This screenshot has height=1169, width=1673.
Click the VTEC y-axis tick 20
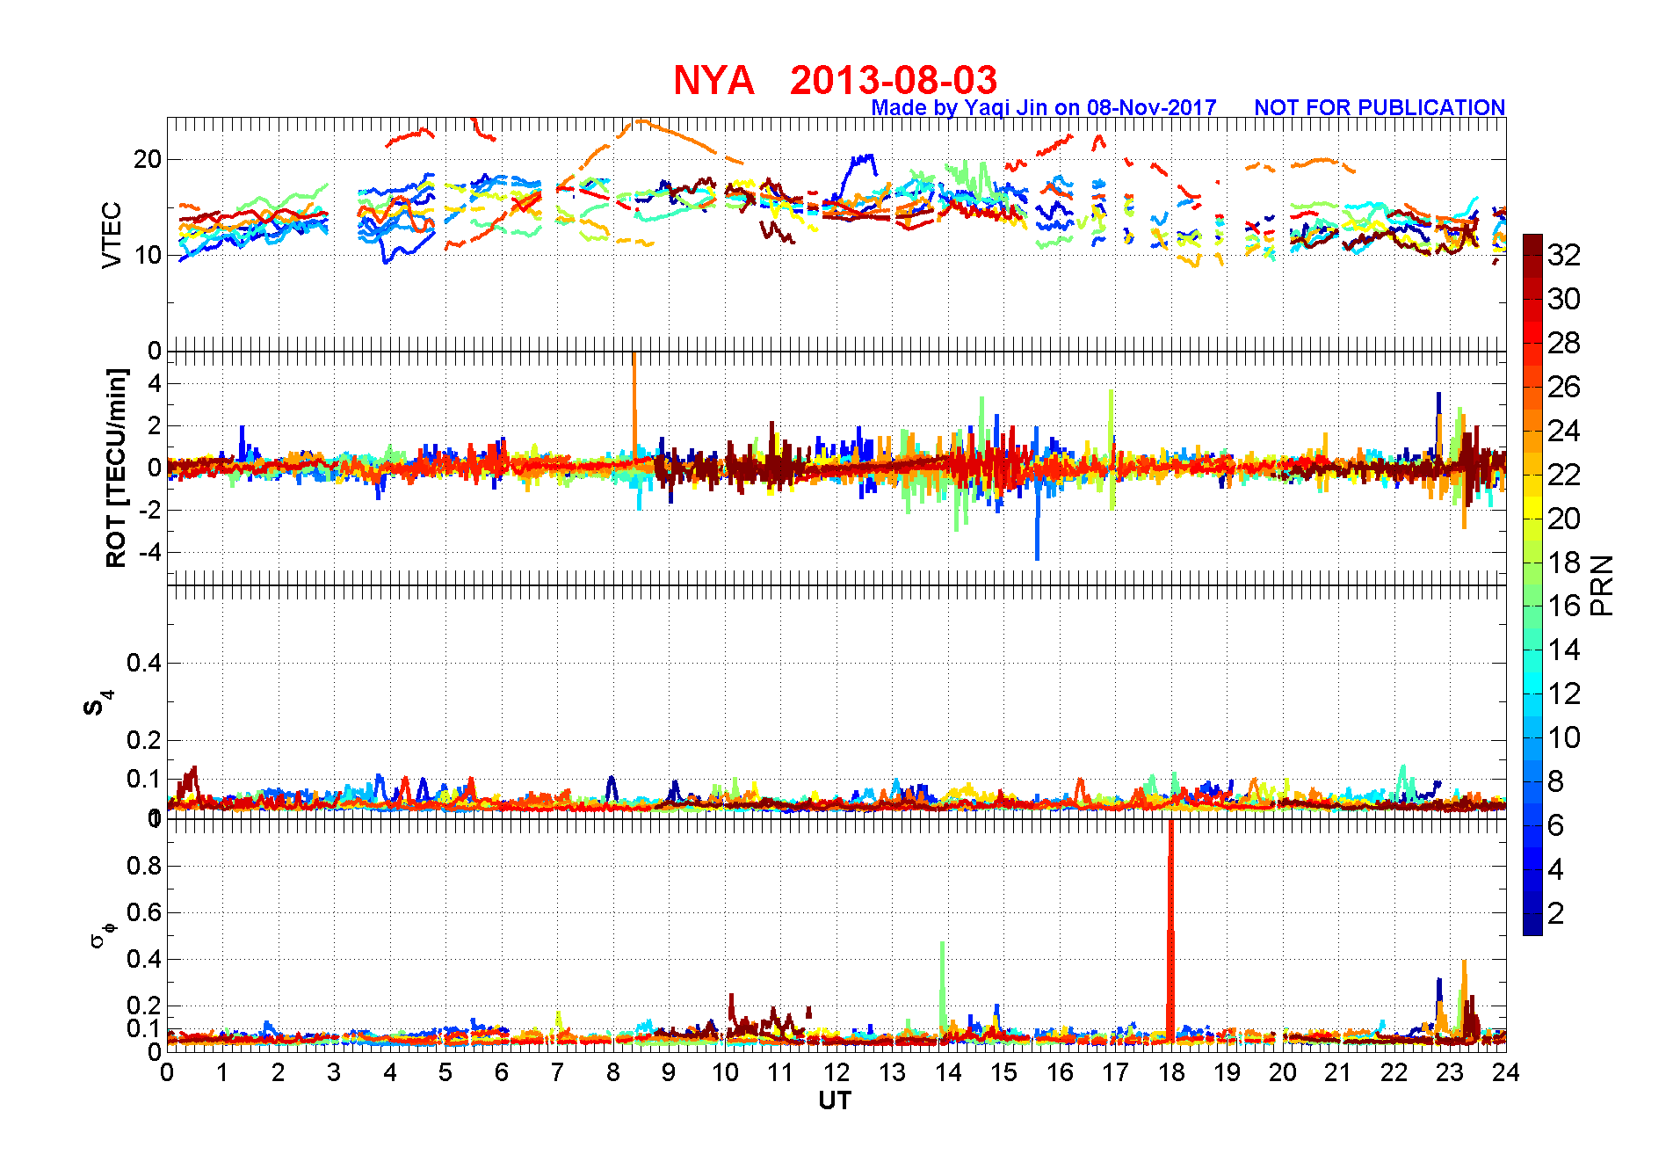148,160
